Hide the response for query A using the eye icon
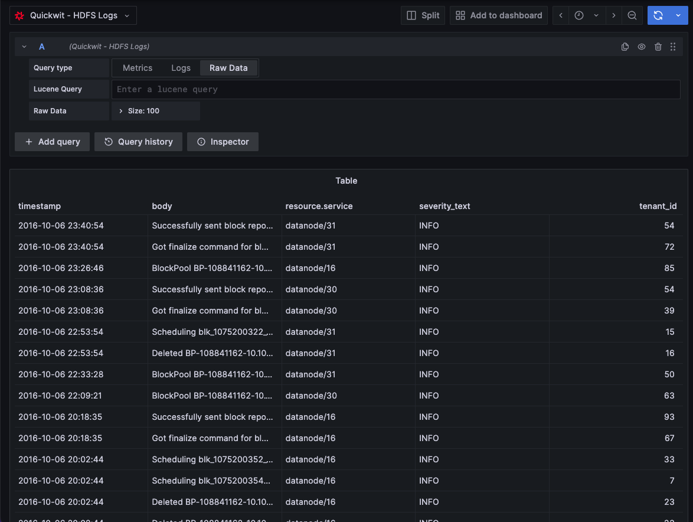Screen dimensions: 693x522 [x=642, y=46]
